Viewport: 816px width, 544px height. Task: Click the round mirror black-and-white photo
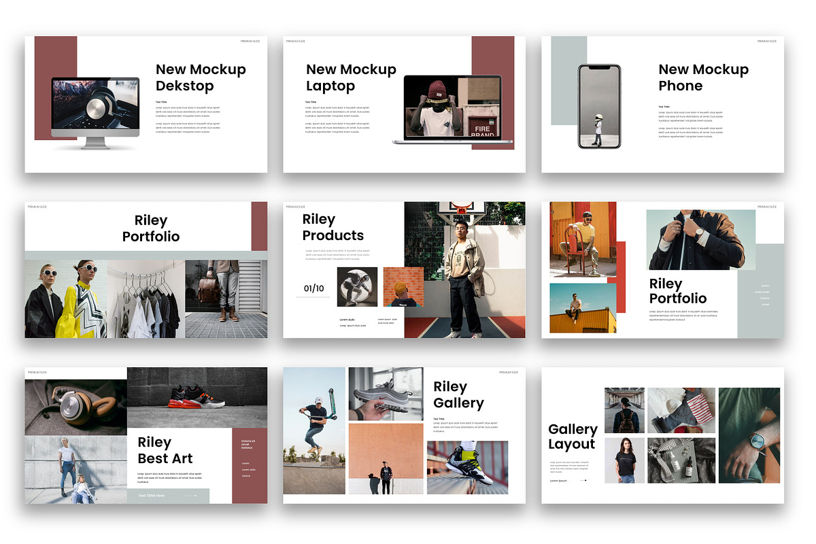tap(357, 286)
